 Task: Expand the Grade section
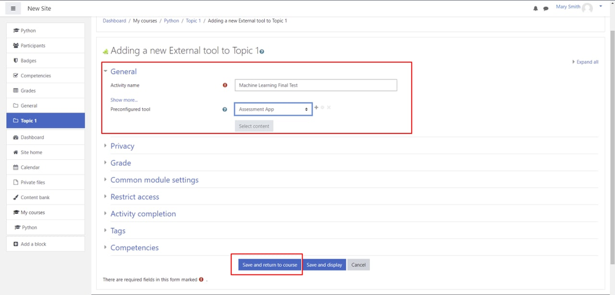click(121, 163)
